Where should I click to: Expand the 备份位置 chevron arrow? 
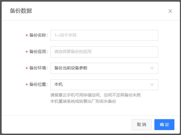152,84
